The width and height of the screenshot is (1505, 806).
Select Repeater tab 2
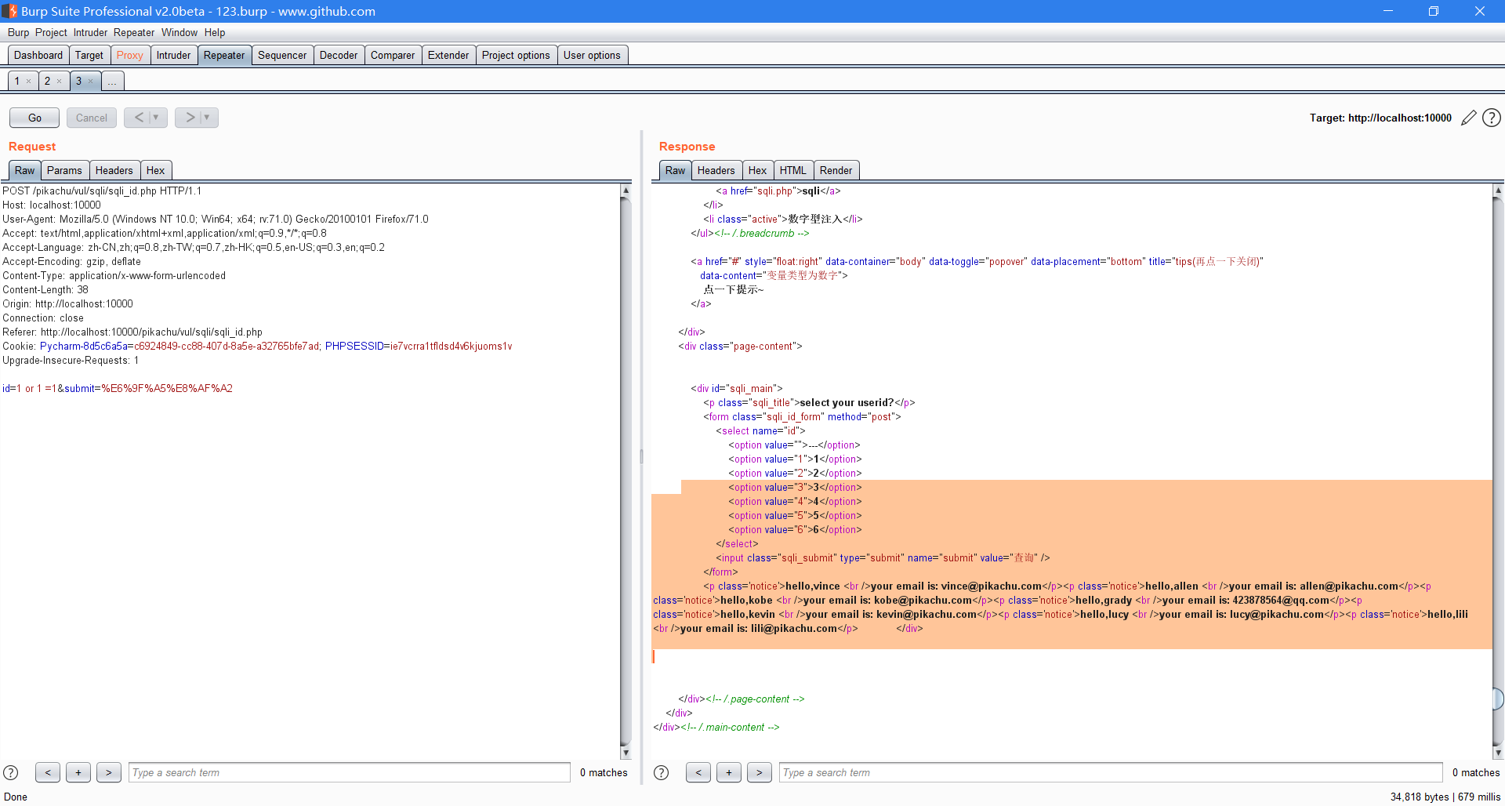tap(47, 81)
